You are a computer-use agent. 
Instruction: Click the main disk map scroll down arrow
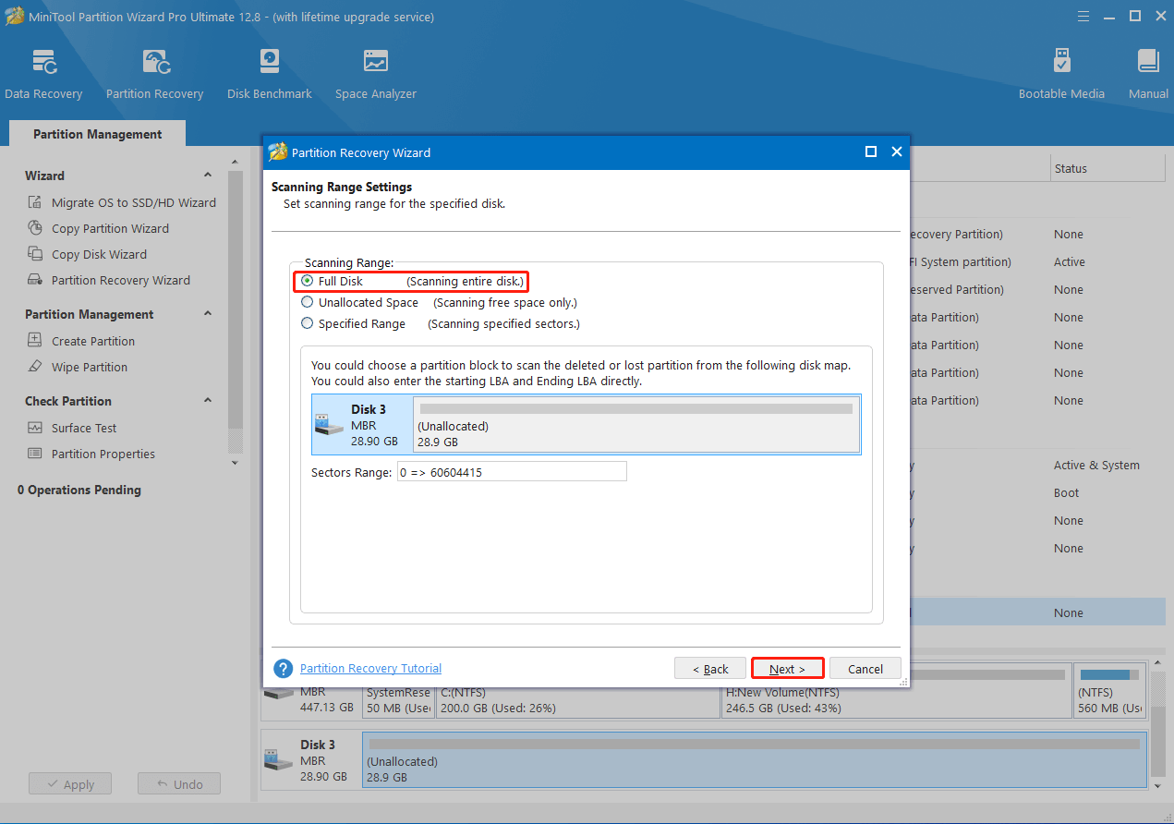point(1158,784)
